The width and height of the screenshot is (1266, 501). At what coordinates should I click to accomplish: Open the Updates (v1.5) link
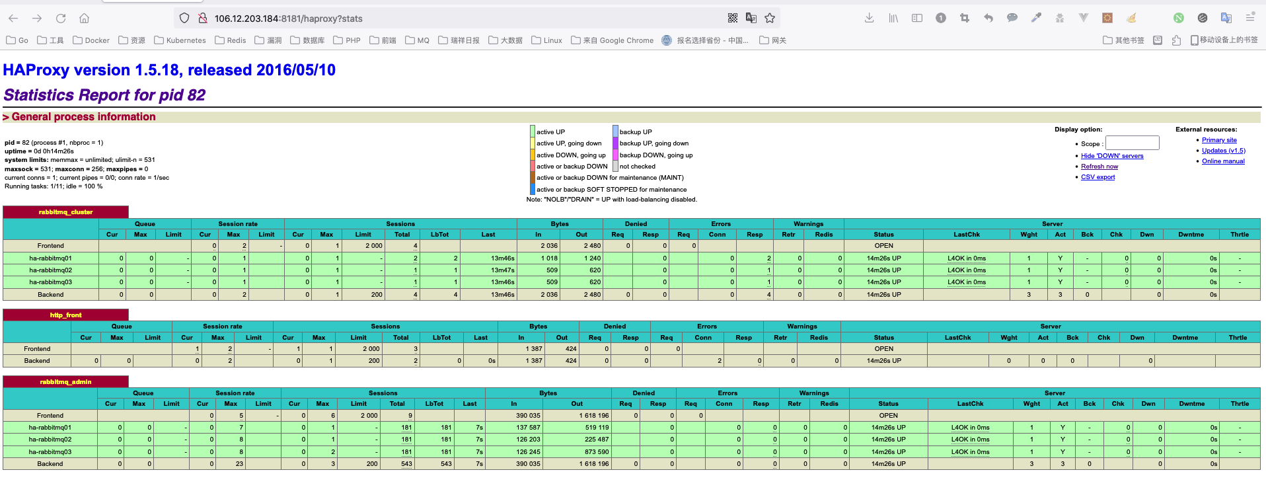click(1224, 151)
